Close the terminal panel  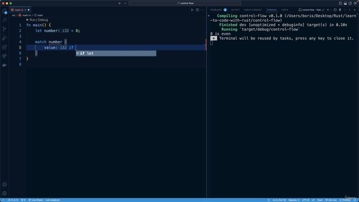[x=355, y=10]
